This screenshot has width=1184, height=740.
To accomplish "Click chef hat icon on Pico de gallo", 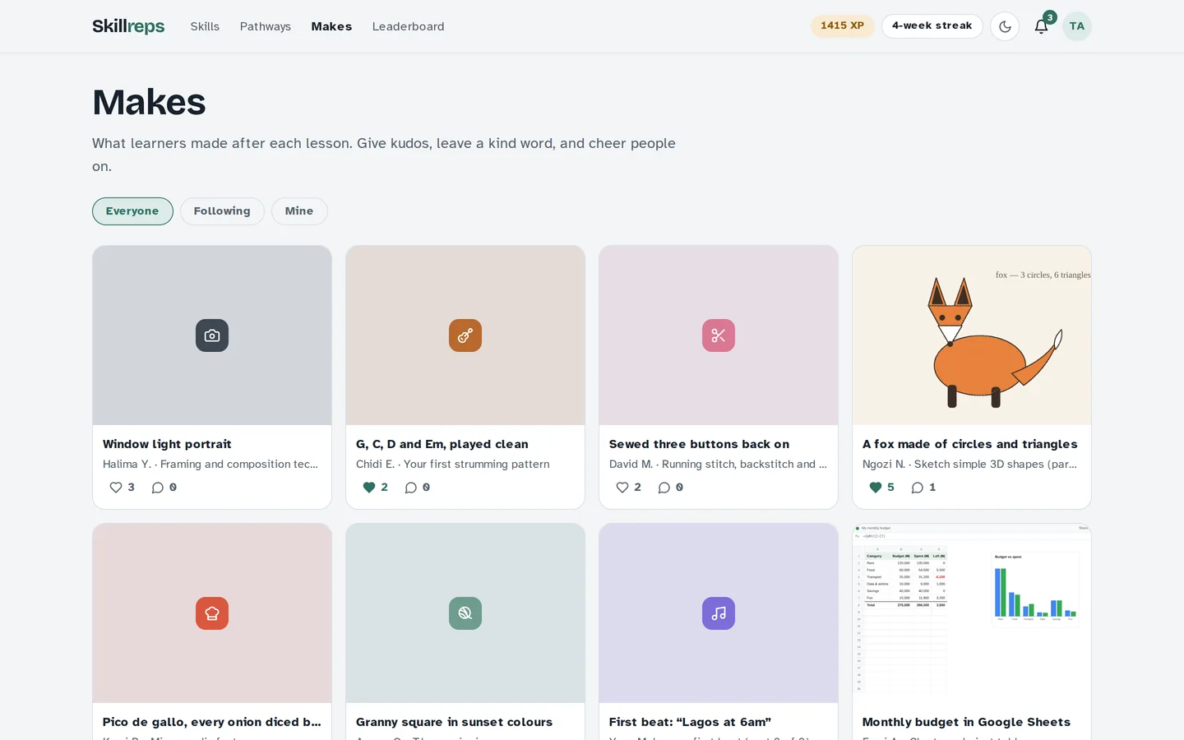I will pyautogui.click(x=212, y=613).
